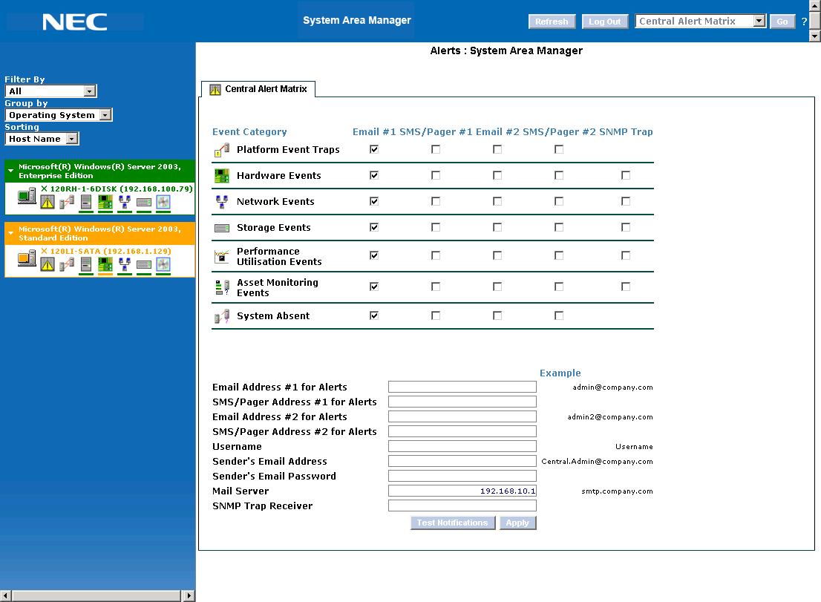Click the Test Notifications button

[x=452, y=523]
